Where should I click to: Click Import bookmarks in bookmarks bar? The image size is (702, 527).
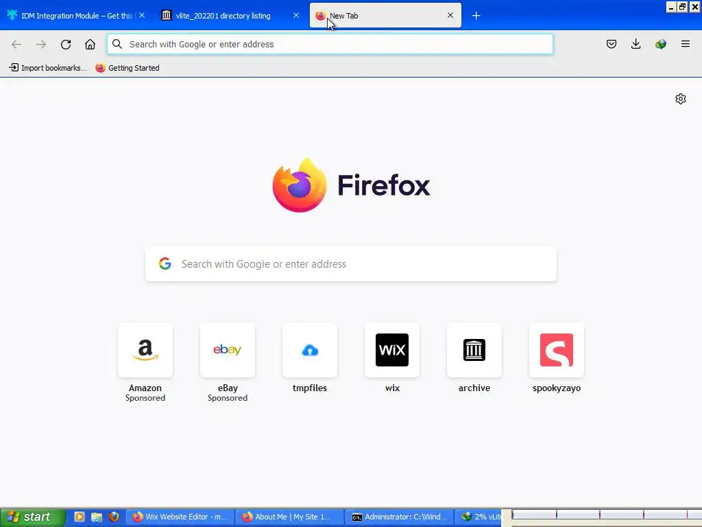click(48, 68)
